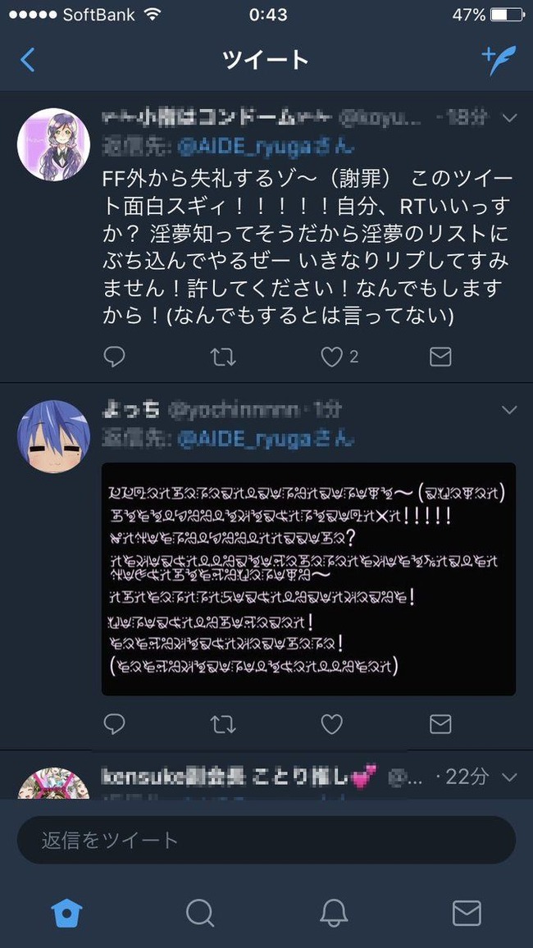
Task: Expand chevron menu on kensuke tweet
Action: click(509, 777)
